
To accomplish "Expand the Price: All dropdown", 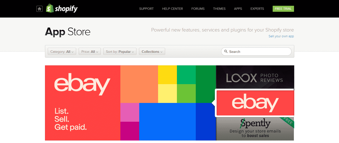I will click(x=90, y=52).
